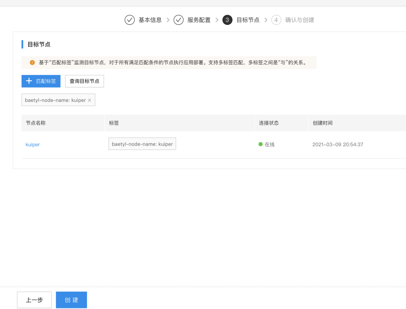406x309 pixels.
Task: Open the kuiper node link
Action: [x=33, y=144]
